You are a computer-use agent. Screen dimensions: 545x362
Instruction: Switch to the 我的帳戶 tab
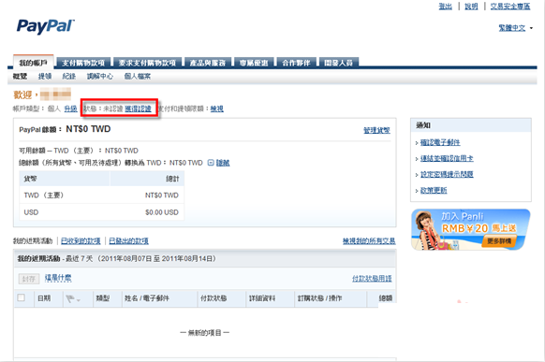33,63
